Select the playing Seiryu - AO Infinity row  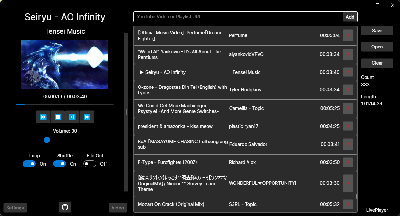(246, 72)
